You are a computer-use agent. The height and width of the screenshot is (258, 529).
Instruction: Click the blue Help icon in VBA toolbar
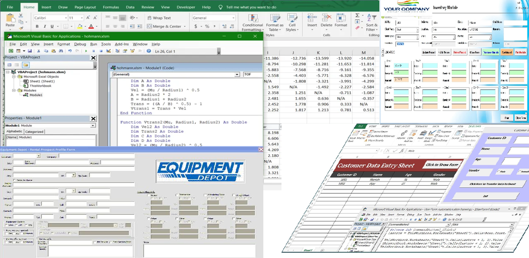point(149,51)
